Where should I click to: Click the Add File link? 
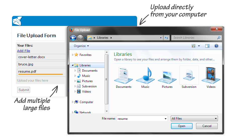24,51
